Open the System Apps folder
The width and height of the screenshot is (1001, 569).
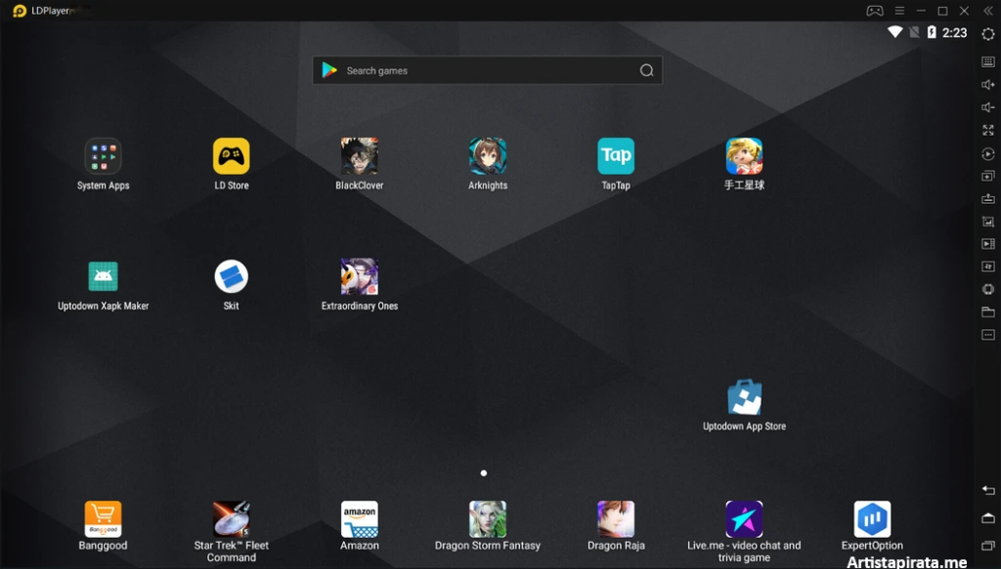103,156
